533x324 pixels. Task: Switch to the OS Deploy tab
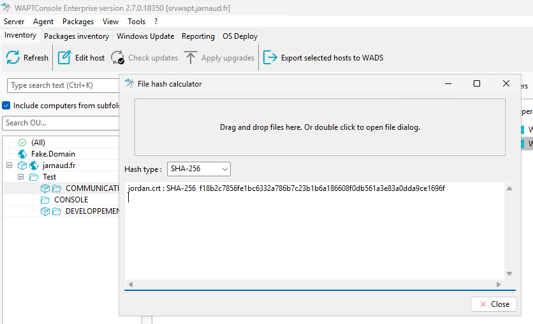[240, 36]
